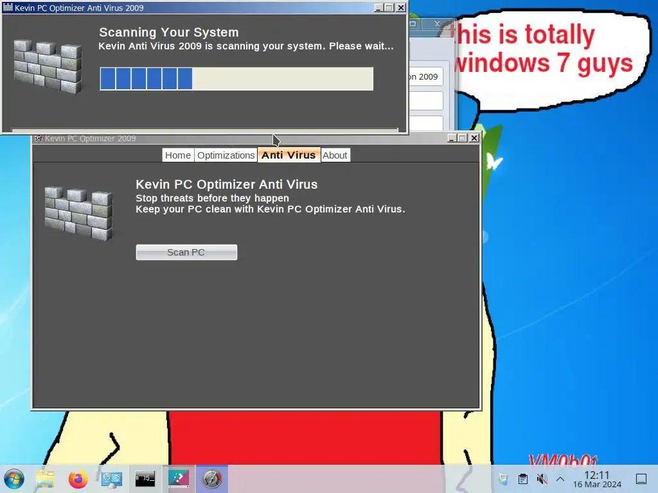658x493 pixels.
Task: Click the brick wall icon beside Scan PC
Action: [x=79, y=213]
